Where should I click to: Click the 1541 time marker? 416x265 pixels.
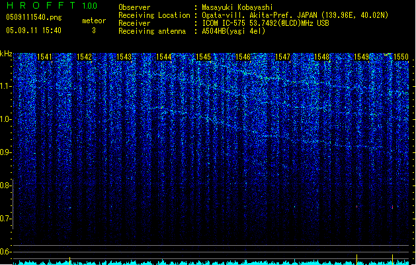click(44, 57)
